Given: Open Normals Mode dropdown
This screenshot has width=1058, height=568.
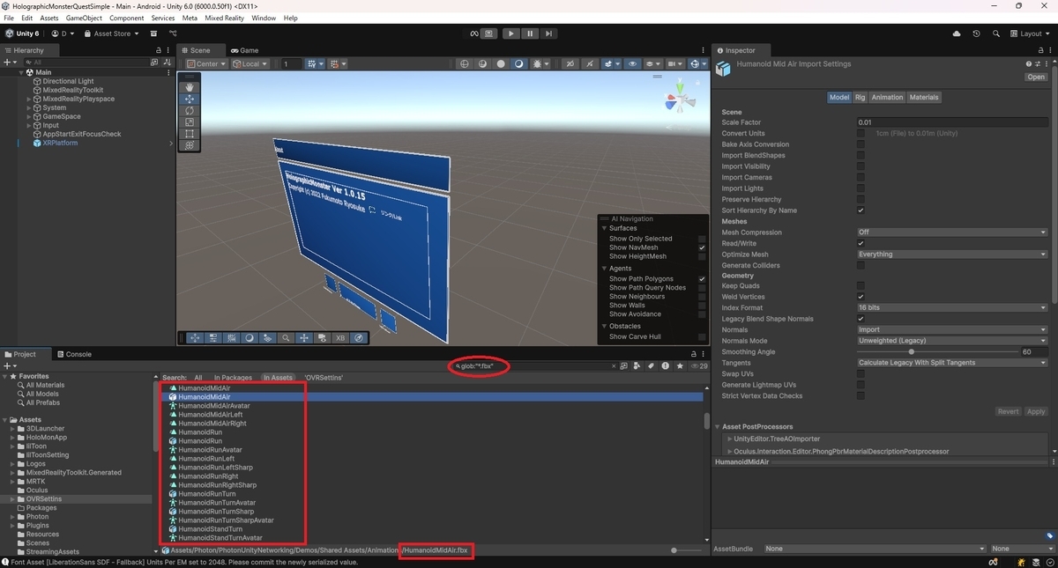Looking at the screenshot, I should click(952, 341).
